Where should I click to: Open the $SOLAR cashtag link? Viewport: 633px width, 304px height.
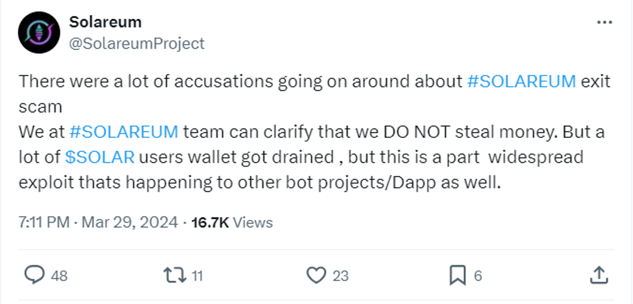[100, 157]
